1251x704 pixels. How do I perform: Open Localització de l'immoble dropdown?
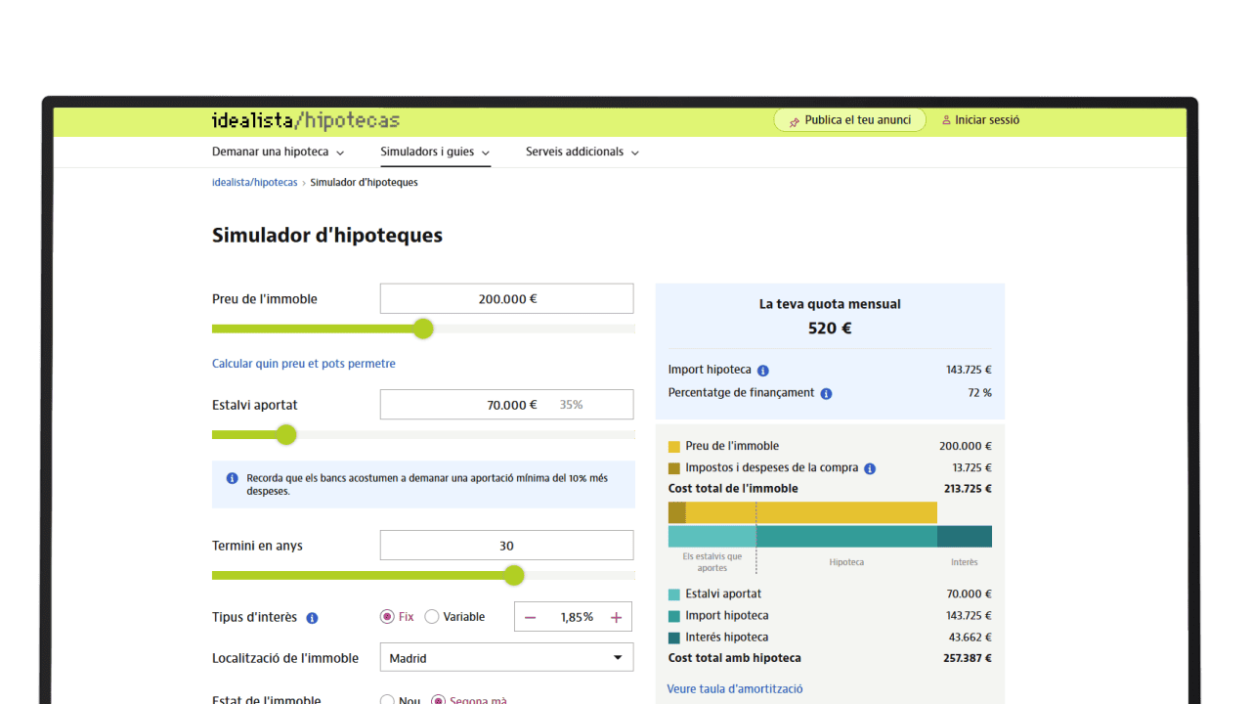[x=506, y=658]
